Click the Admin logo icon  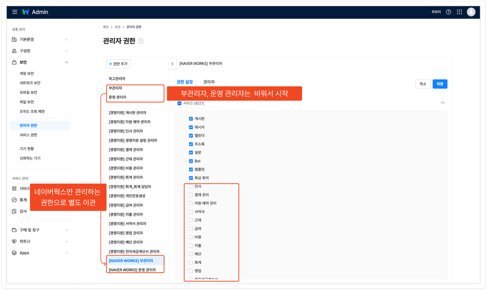click(x=26, y=12)
